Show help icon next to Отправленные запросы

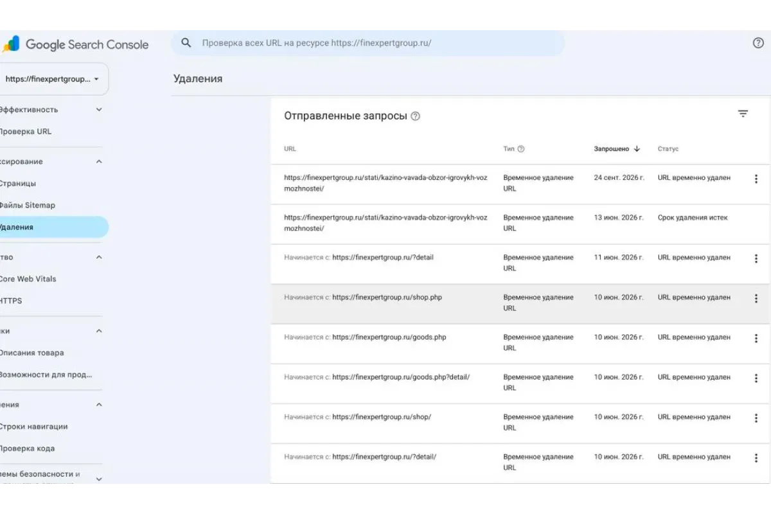[x=415, y=116]
